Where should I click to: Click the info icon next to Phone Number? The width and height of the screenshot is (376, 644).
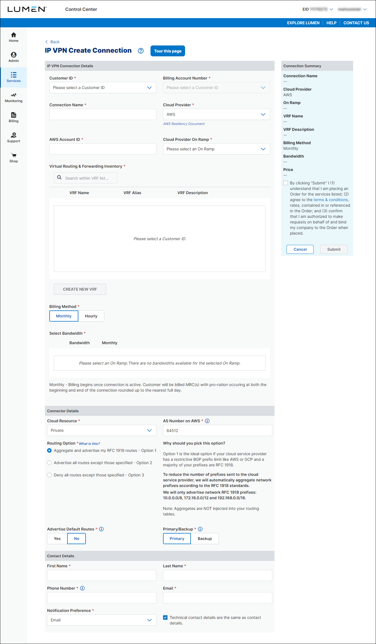pyautogui.click(x=82, y=588)
